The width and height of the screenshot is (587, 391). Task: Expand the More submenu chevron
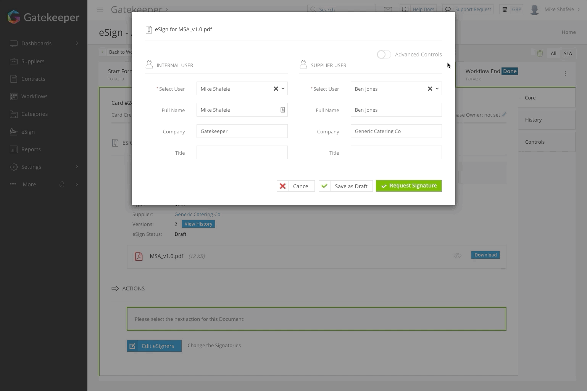point(77,184)
